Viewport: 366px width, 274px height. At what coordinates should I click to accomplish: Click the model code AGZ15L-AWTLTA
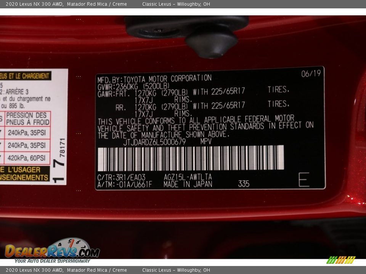188,177
